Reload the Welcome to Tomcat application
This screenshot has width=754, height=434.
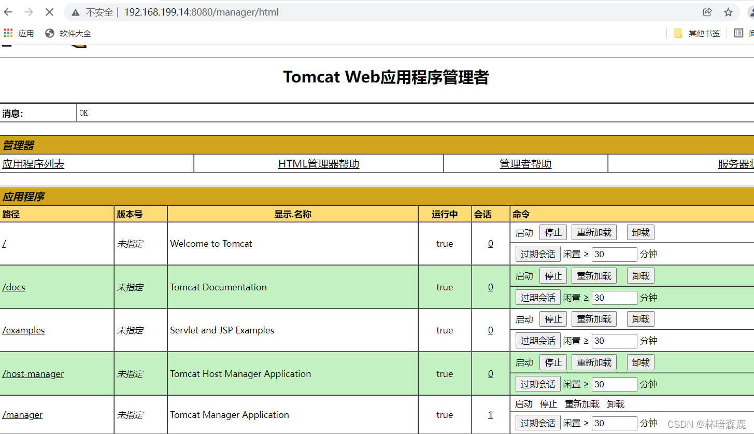[x=594, y=232]
